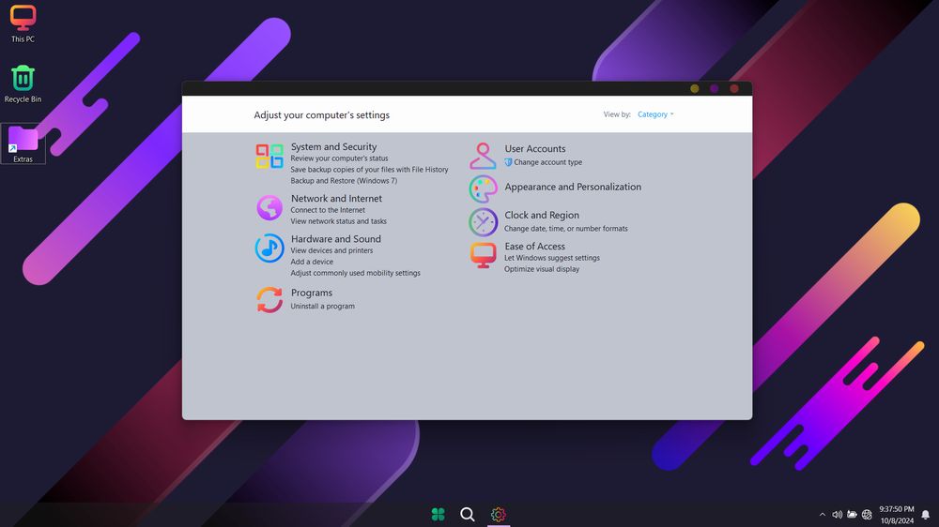Open the View by Category dropdown
The width and height of the screenshot is (939, 527).
click(x=655, y=114)
